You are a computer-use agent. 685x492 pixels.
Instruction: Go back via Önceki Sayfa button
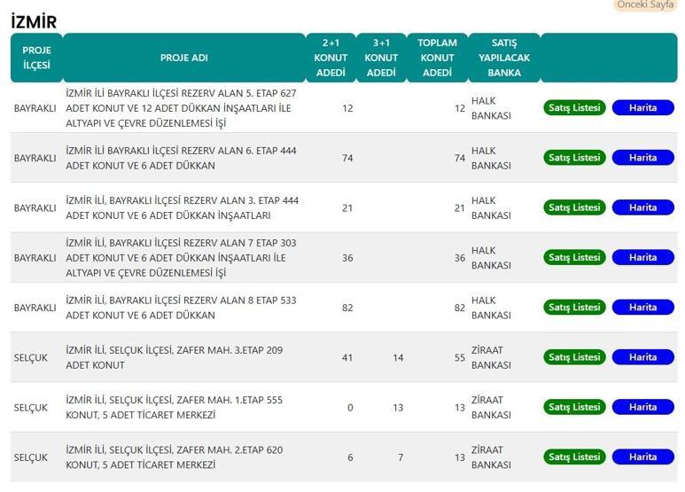[x=645, y=4]
